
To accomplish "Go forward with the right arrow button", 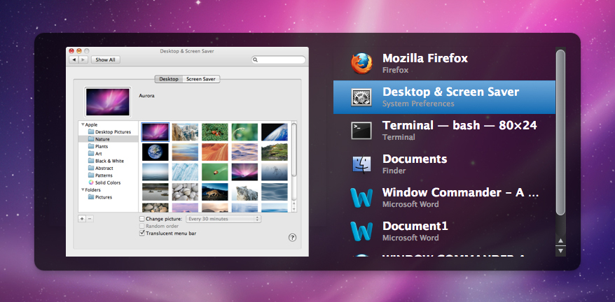I will click(x=83, y=59).
